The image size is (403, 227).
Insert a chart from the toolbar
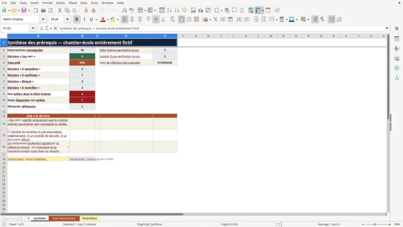[x=200, y=10]
